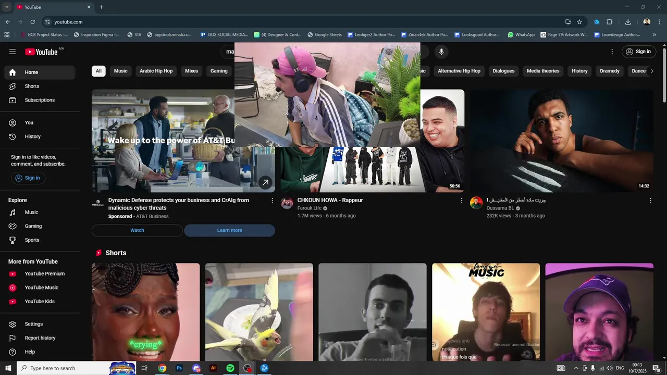The height and width of the screenshot is (375, 667).
Task: Open the WhatsApp bookmark
Action: point(521,35)
